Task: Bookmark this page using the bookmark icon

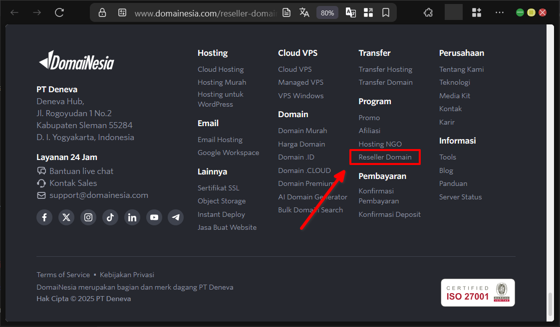Action: 386,13
